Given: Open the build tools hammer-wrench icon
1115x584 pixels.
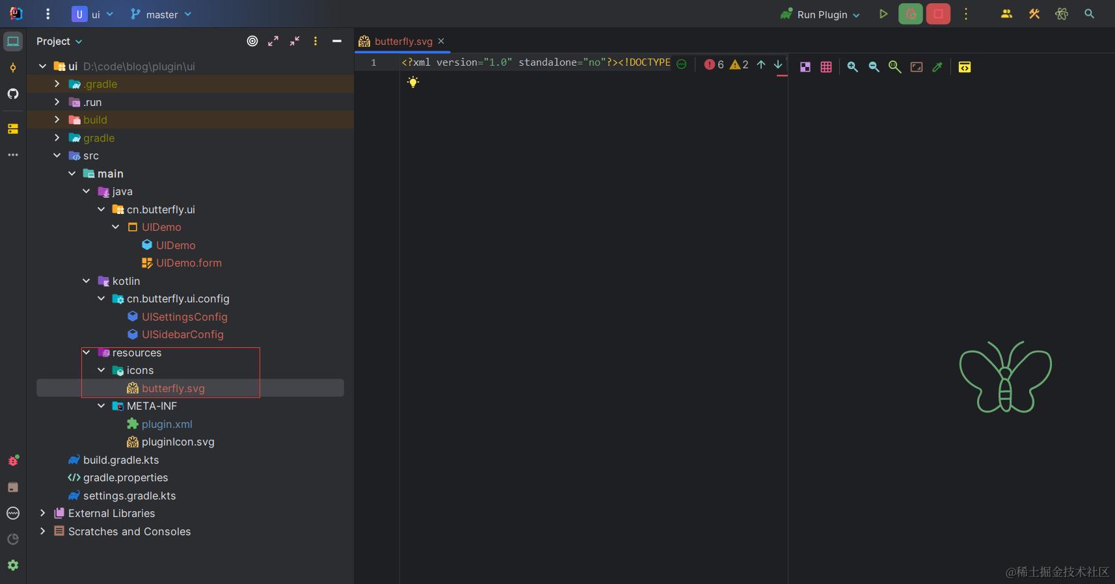Looking at the screenshot, I should pos(1034,14).
